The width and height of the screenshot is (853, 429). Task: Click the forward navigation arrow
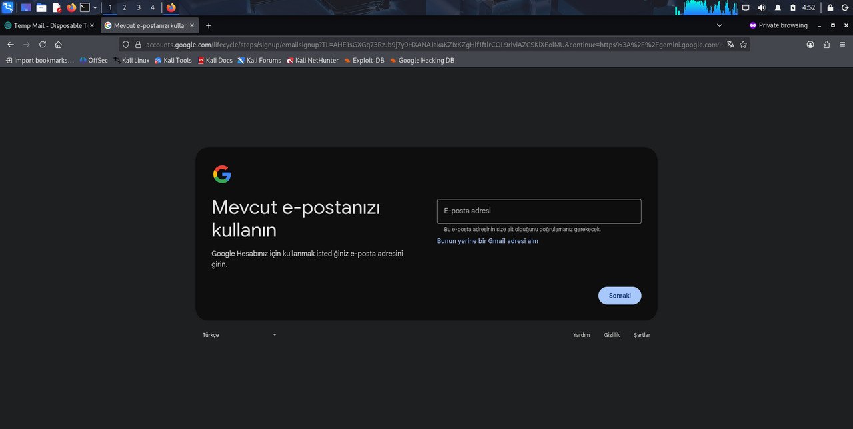27,45
